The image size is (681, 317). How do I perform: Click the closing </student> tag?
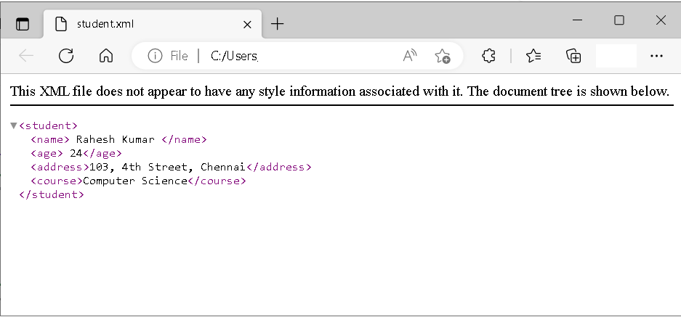[x=52, y=194]
